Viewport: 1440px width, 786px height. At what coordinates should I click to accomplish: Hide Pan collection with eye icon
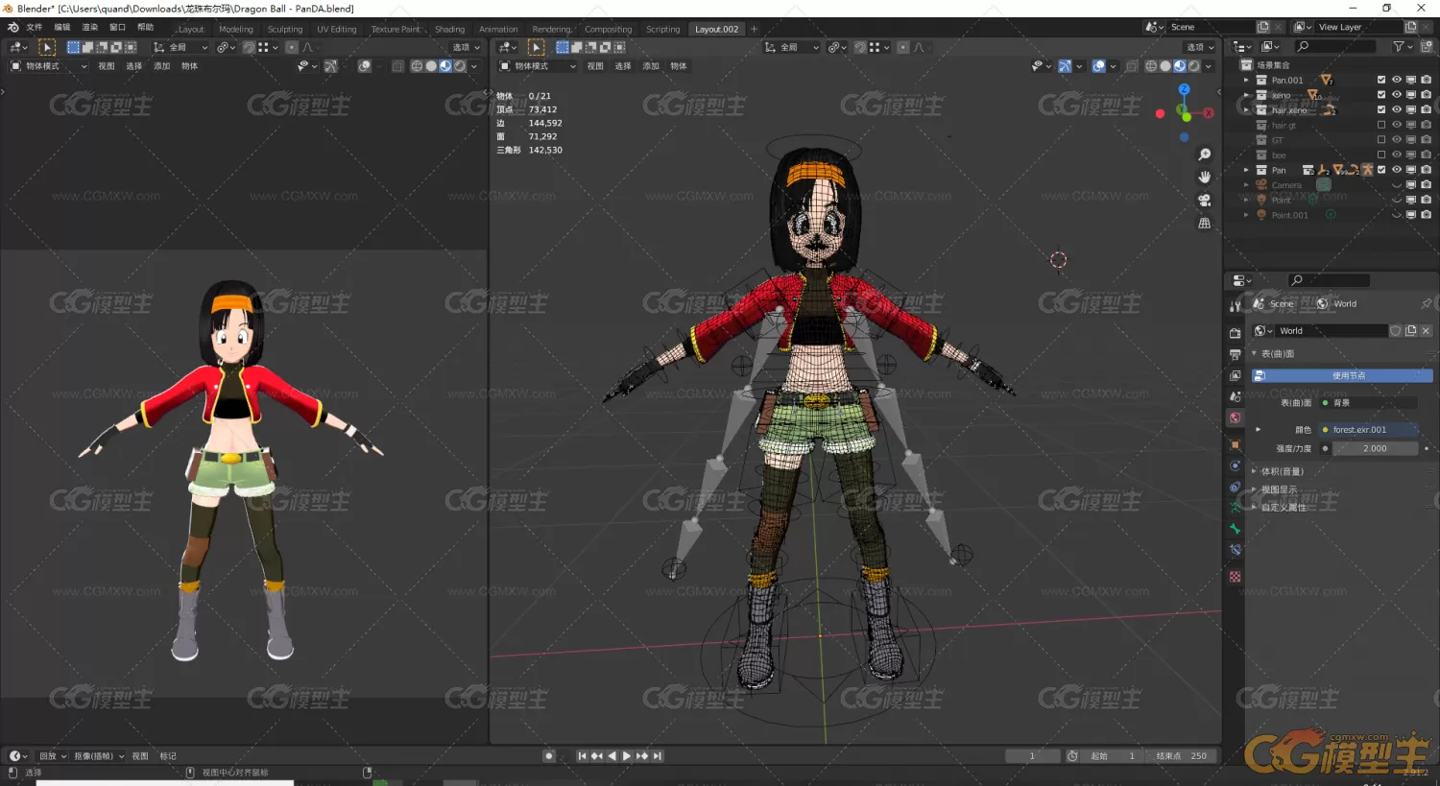(x=1397, y=170)
